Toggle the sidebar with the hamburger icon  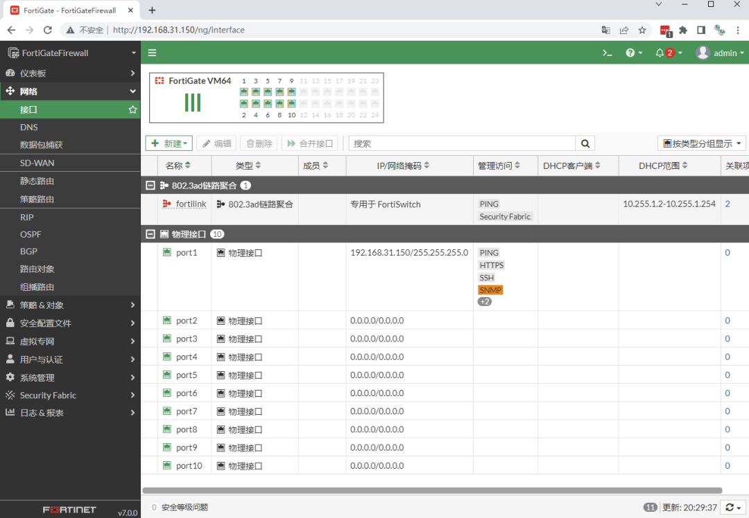pyautogui.click(x=152, y=52)
